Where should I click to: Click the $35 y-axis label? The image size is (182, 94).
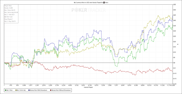(174, 26)
